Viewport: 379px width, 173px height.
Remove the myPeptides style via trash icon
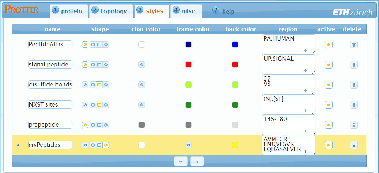pos(354,145)
